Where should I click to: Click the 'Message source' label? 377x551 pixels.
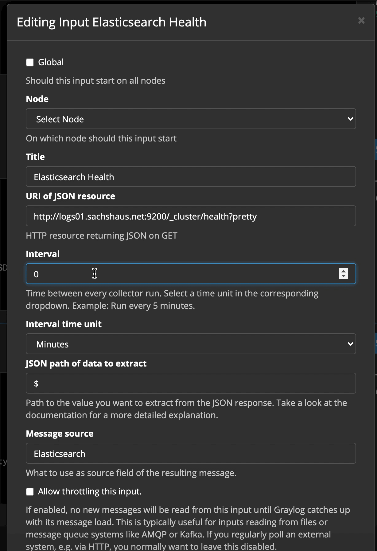coord(60,434)
